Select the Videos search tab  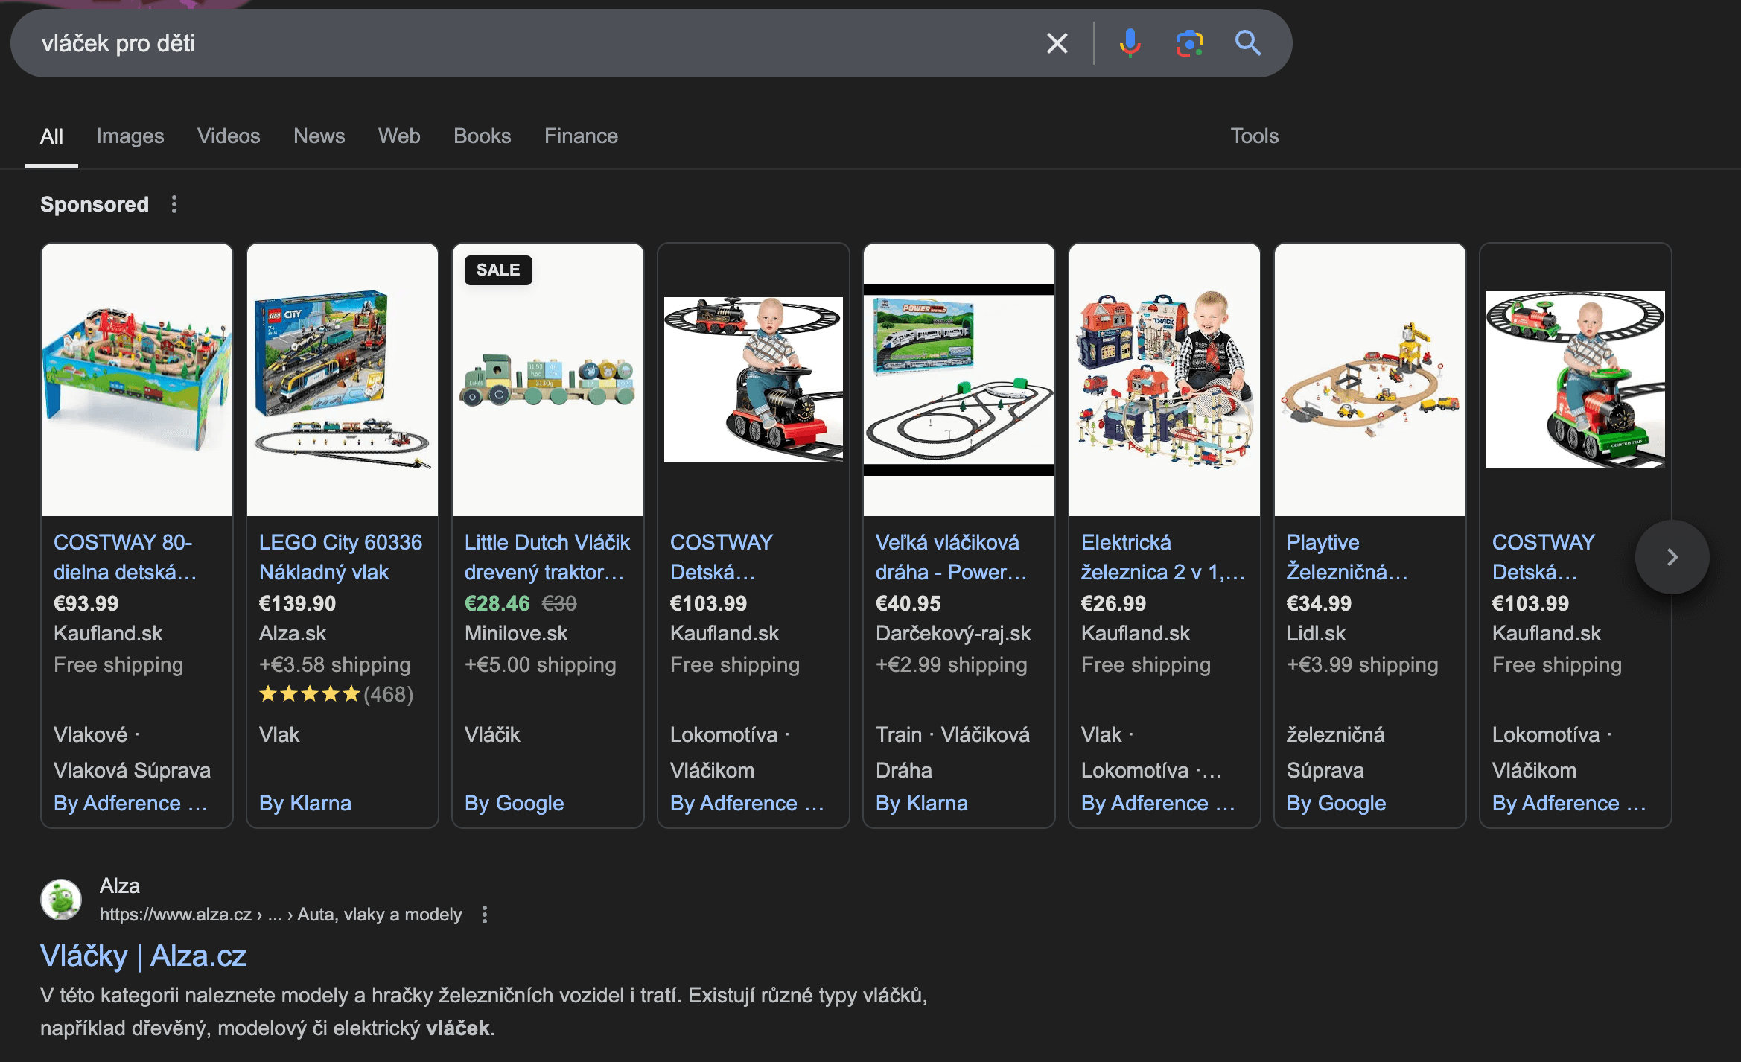(228, 134)
